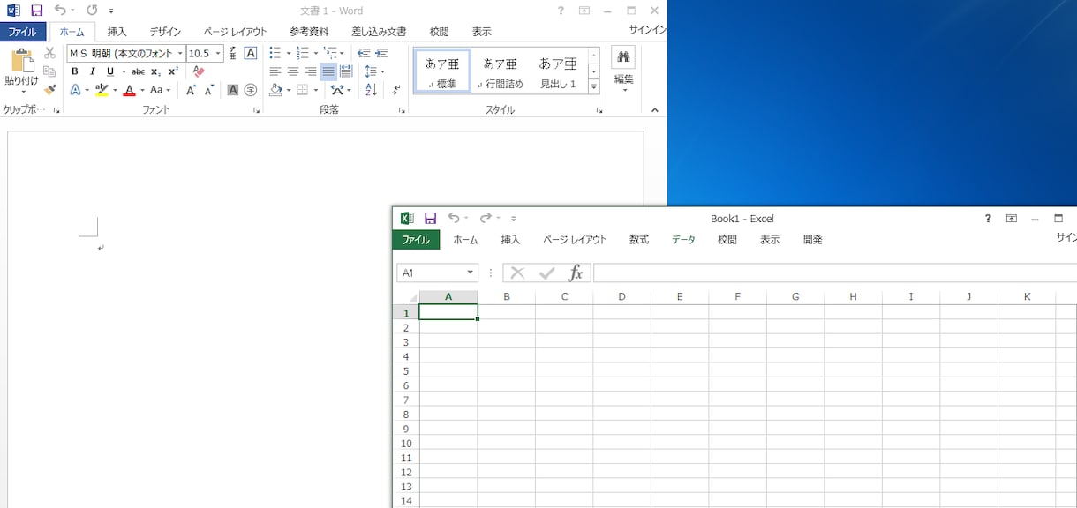Viewport: 1077px width, 508px height.
Task: Click the Distributed alignment icon
Action: (x=346, y=71)
